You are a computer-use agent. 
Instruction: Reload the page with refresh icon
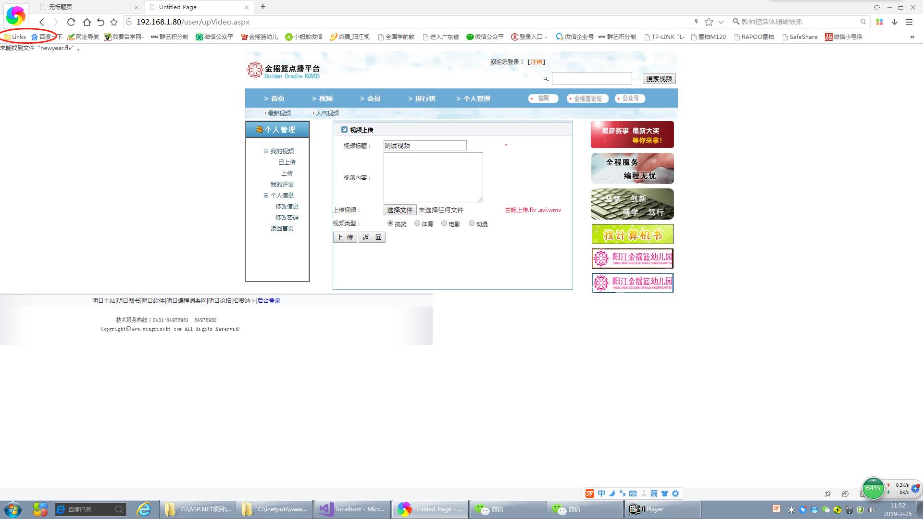(x=71, y=22)
